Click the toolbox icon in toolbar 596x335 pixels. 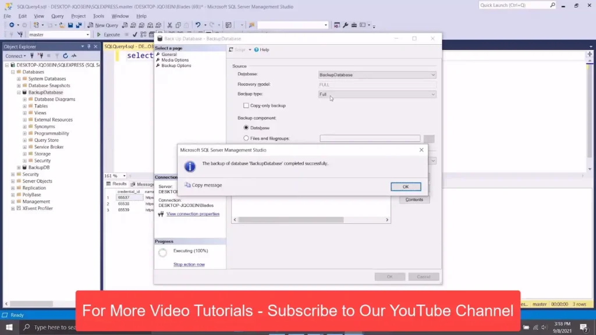click(x=354, y=25)
